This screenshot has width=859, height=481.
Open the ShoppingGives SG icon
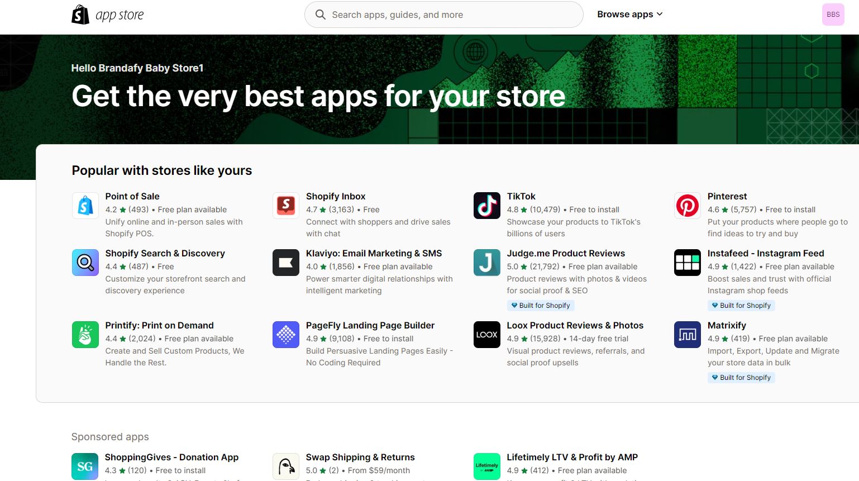[85, 466]
